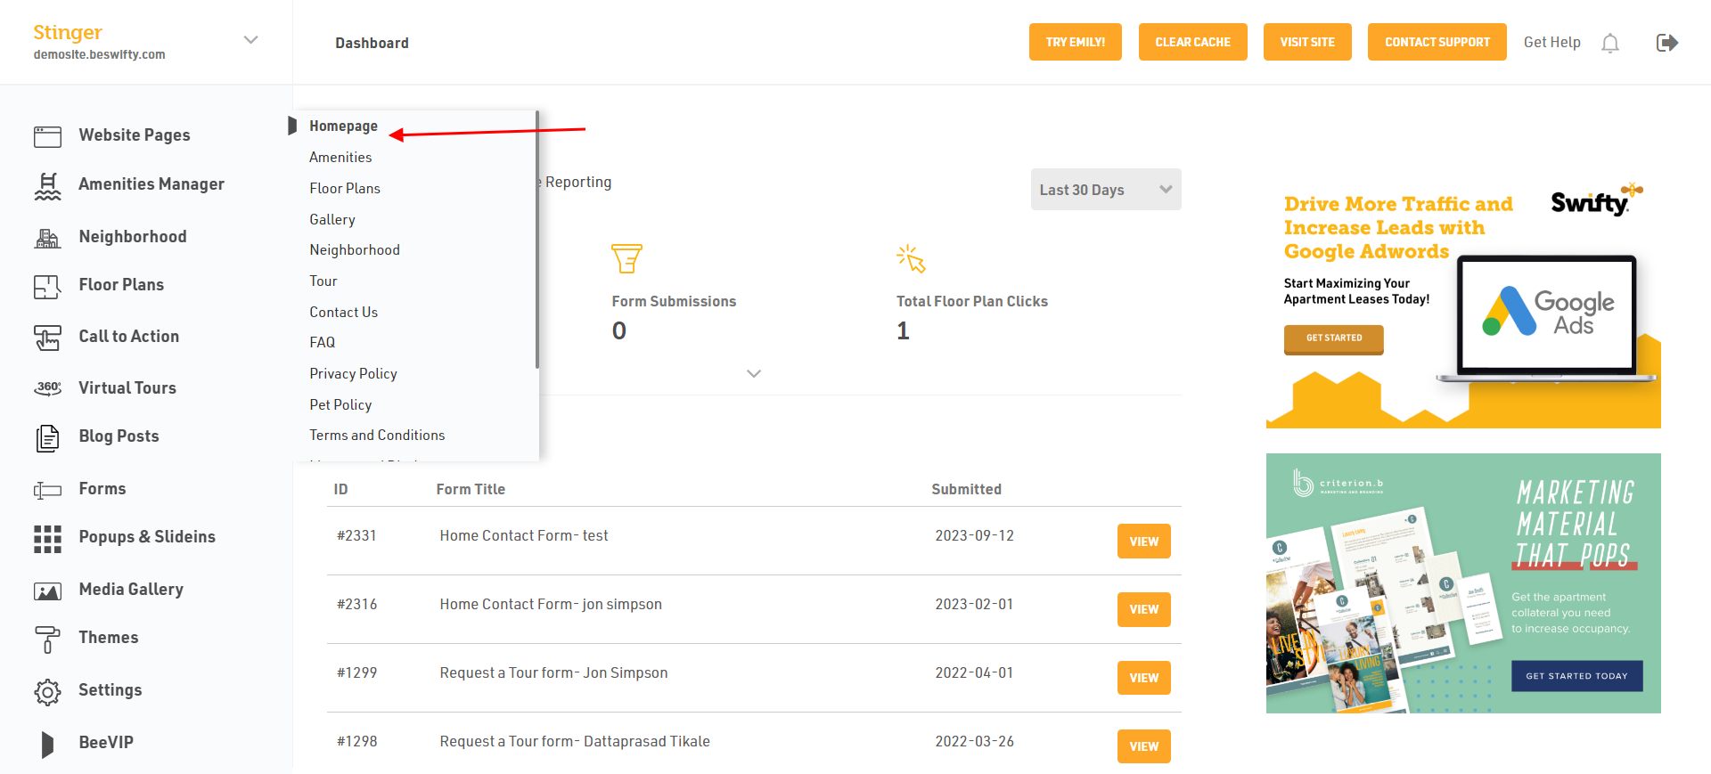
Task: Open Privacy Policy page from submenu
Action: pos(353,374)
